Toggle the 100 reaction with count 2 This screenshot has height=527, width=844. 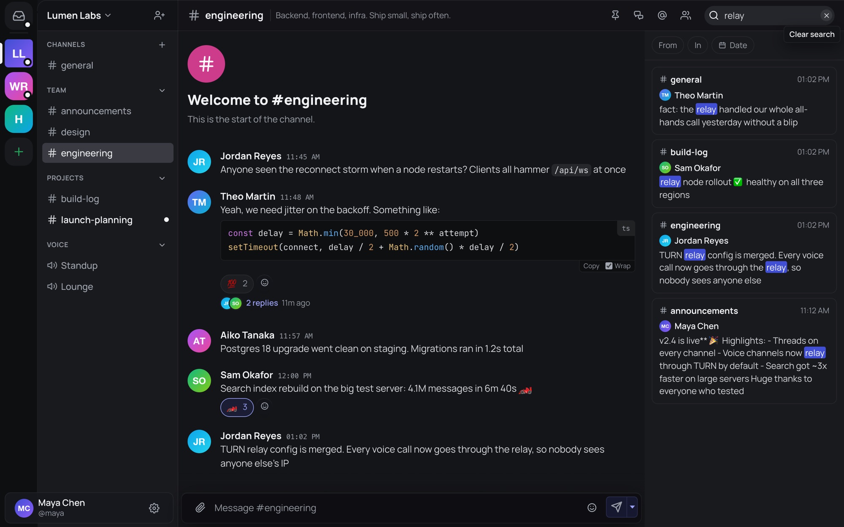(237, 283)
